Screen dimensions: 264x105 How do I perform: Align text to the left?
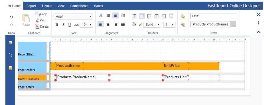[x=101, y=24]
